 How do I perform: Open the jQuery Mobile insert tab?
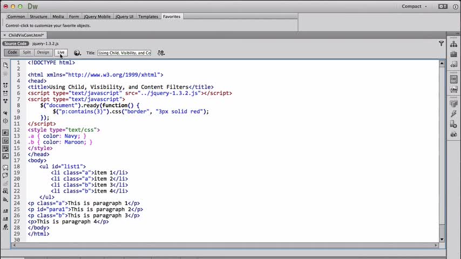click(x=97, y=17)
